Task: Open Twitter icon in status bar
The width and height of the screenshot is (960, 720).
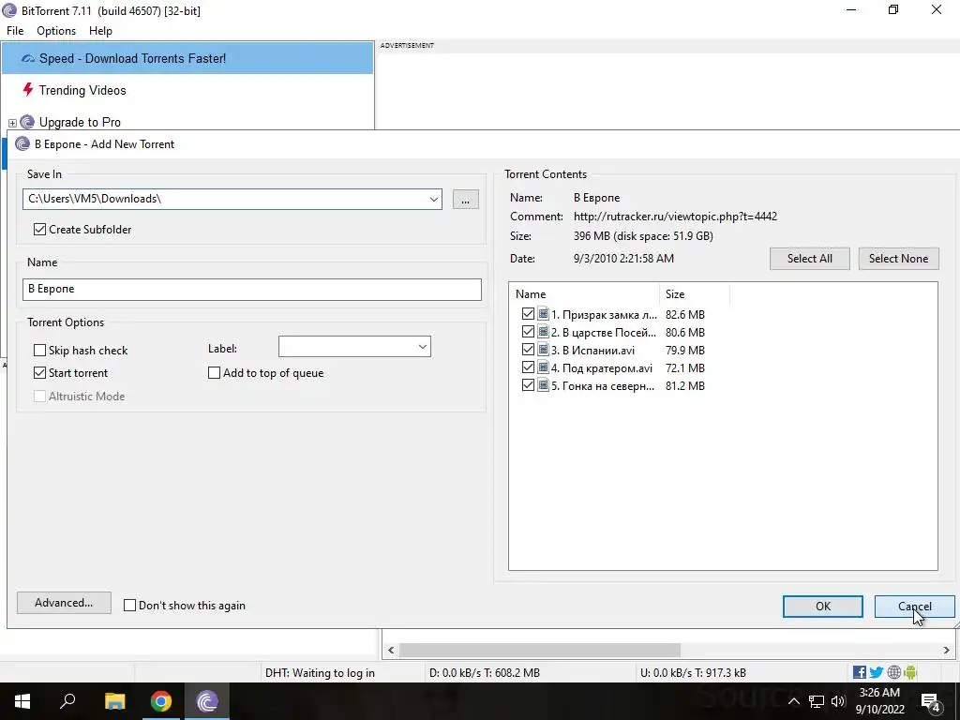Action: 877,672
